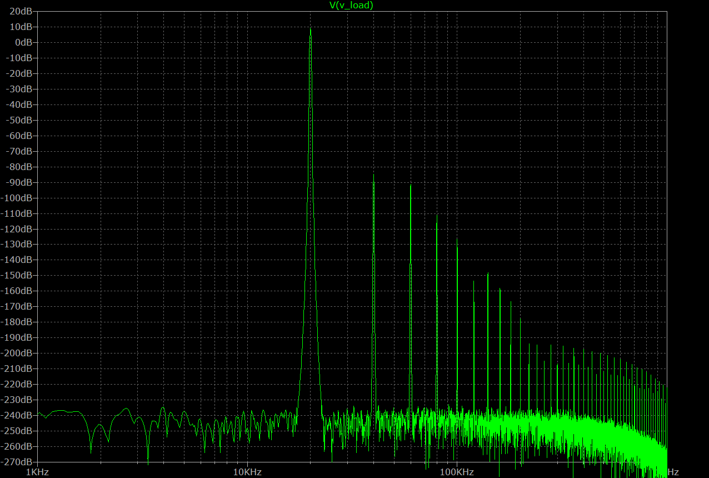Screen dimensions: 709x478
Task: Click the -150dB axis label
Action: tap(17, 275)
